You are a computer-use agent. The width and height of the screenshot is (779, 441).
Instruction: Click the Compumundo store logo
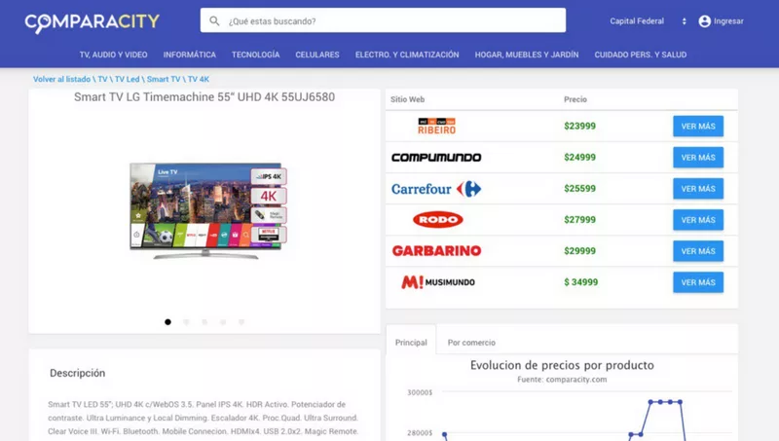click(x=436, y=158)
